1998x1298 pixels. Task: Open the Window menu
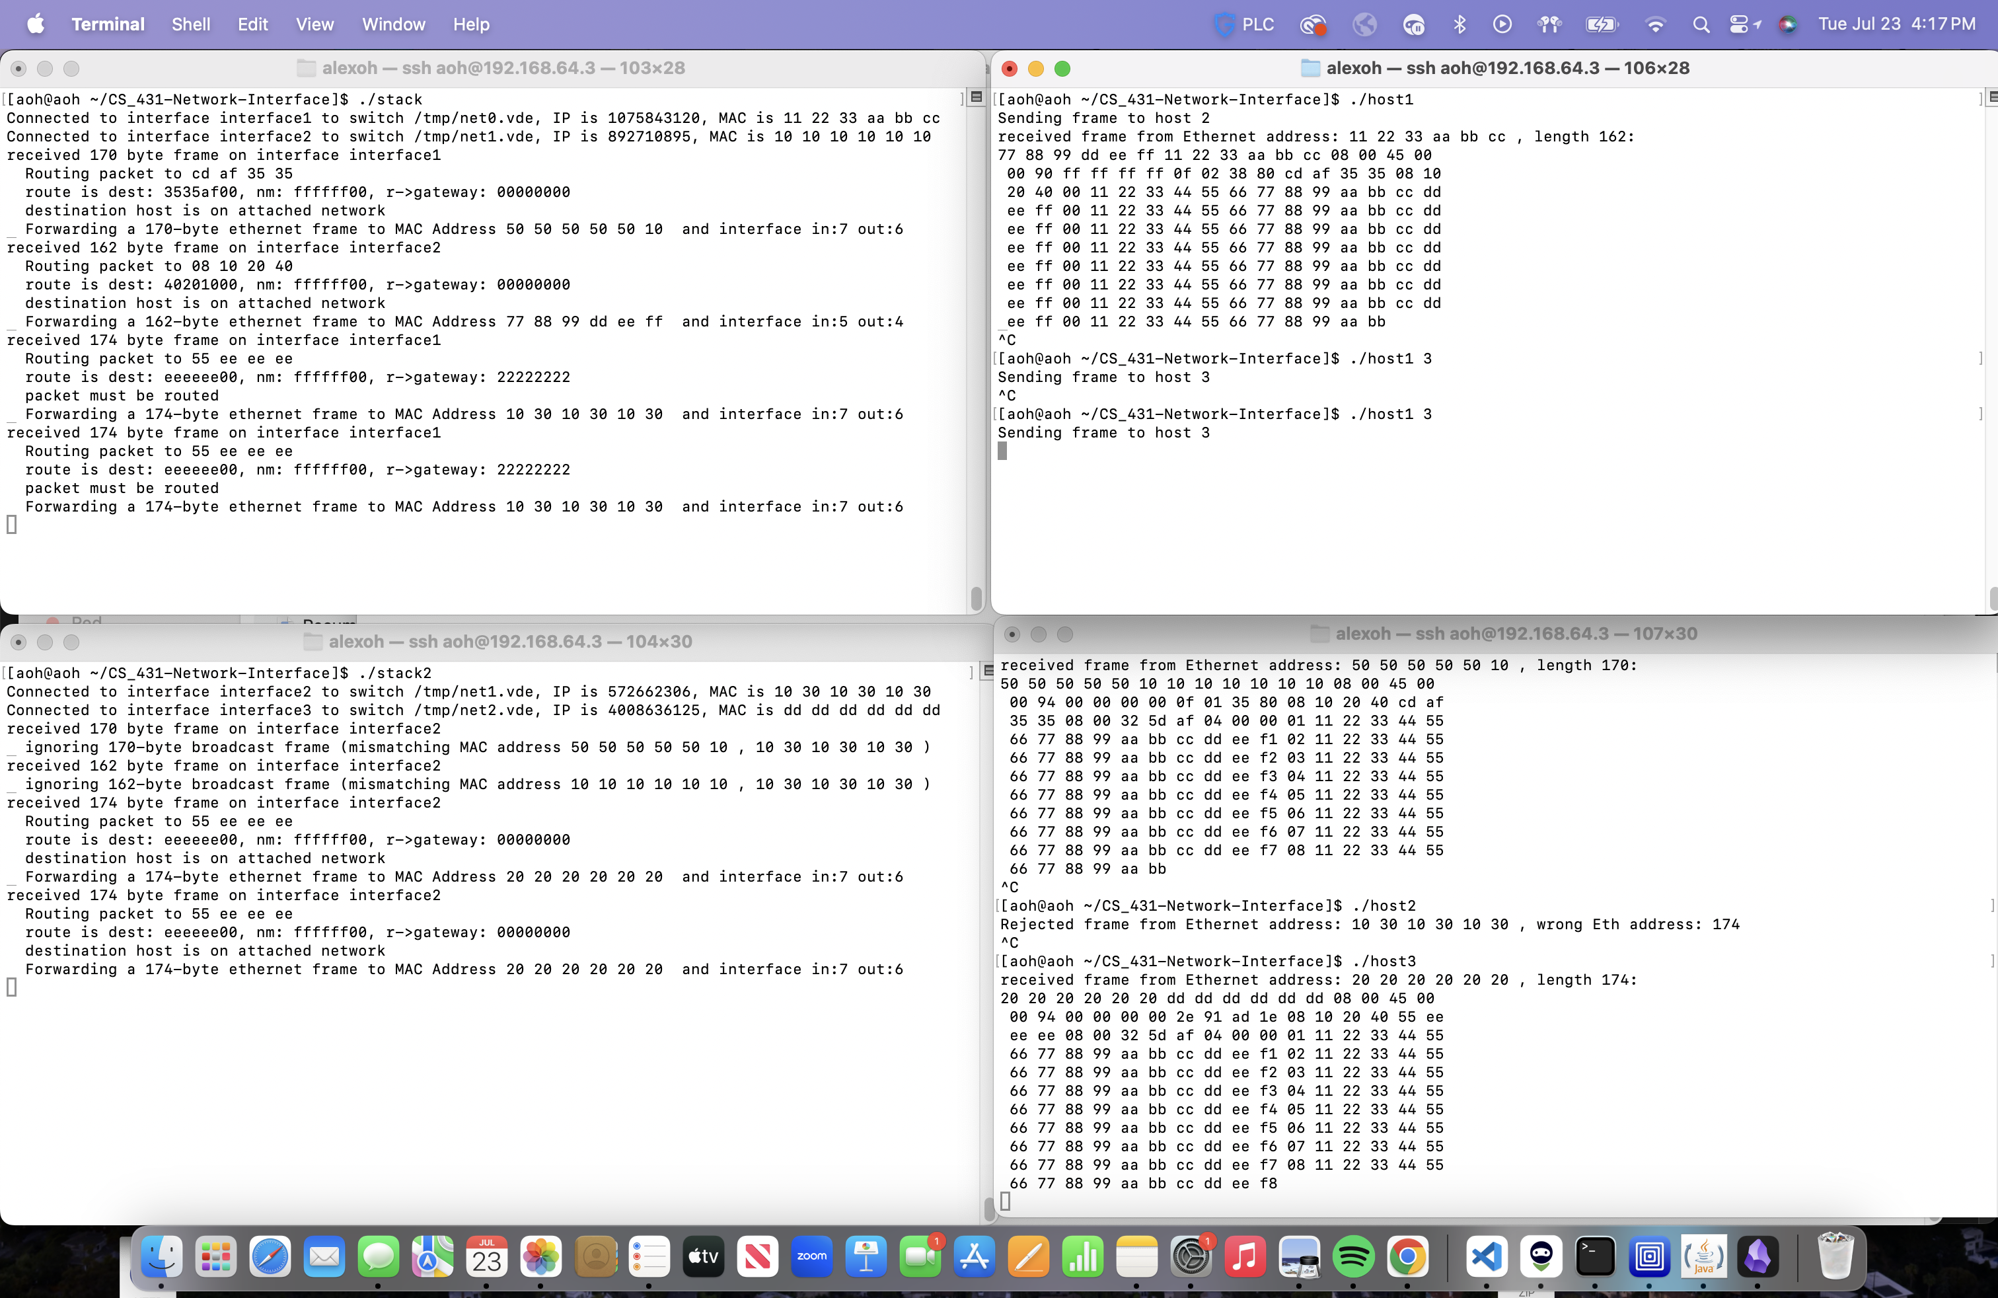tap(393, 24)
